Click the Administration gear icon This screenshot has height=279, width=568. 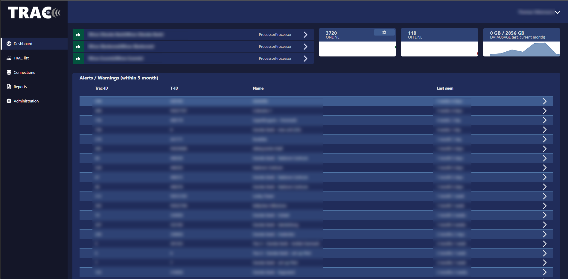9,101
